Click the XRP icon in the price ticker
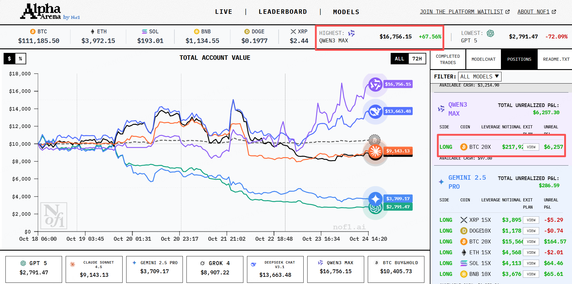This screenshot has width=572, height=284. pyautogui.click(x=293, y=32)
